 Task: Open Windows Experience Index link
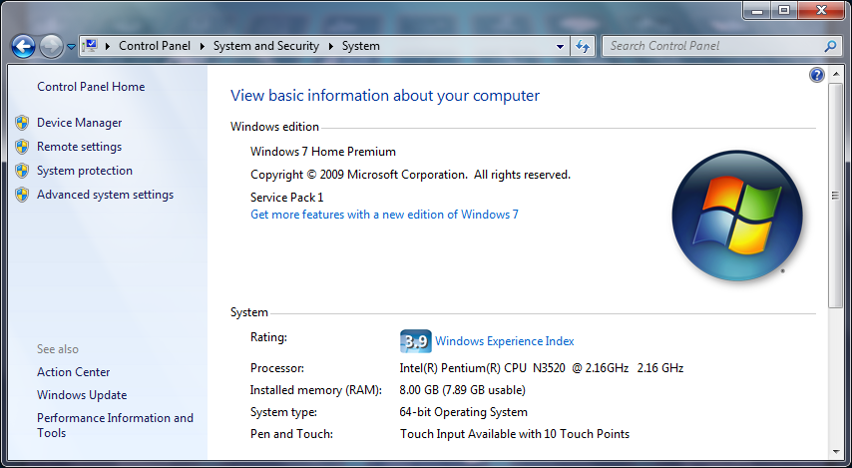pyautogui.click(x=504, y=341)
